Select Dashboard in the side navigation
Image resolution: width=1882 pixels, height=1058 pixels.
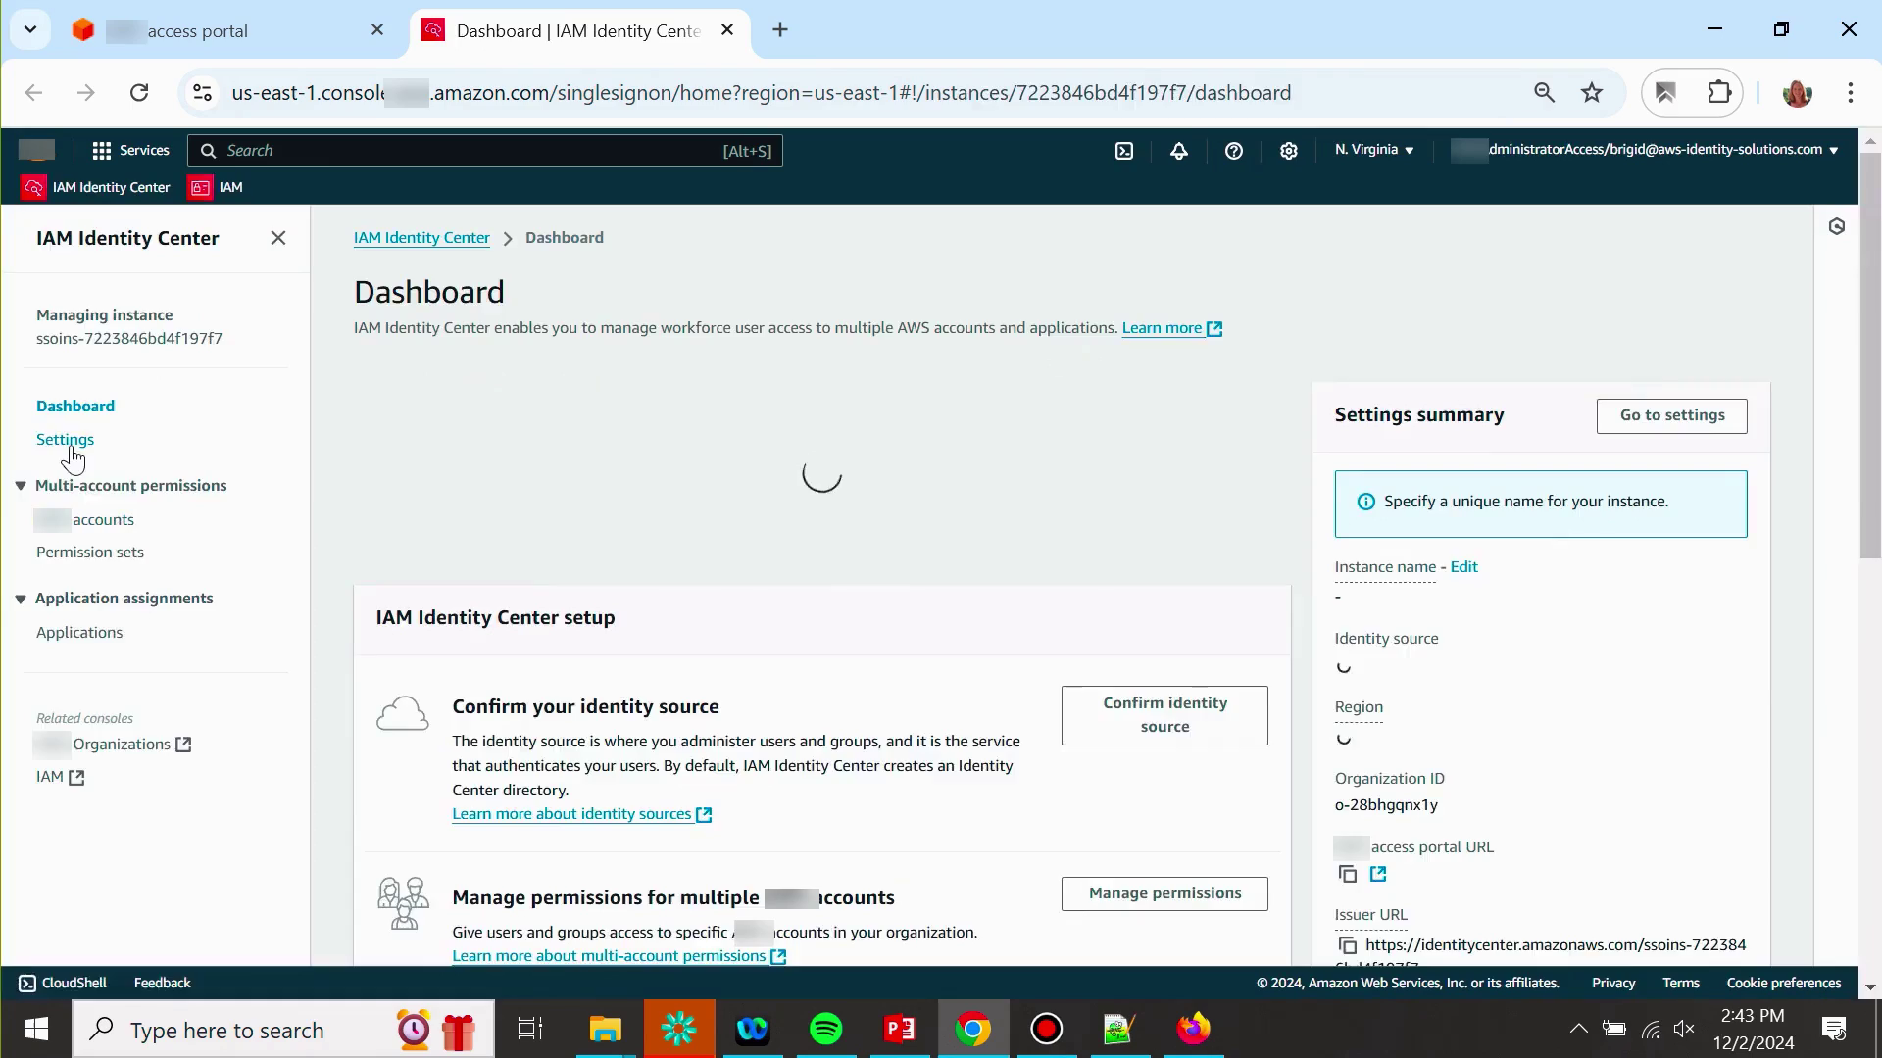75,407
